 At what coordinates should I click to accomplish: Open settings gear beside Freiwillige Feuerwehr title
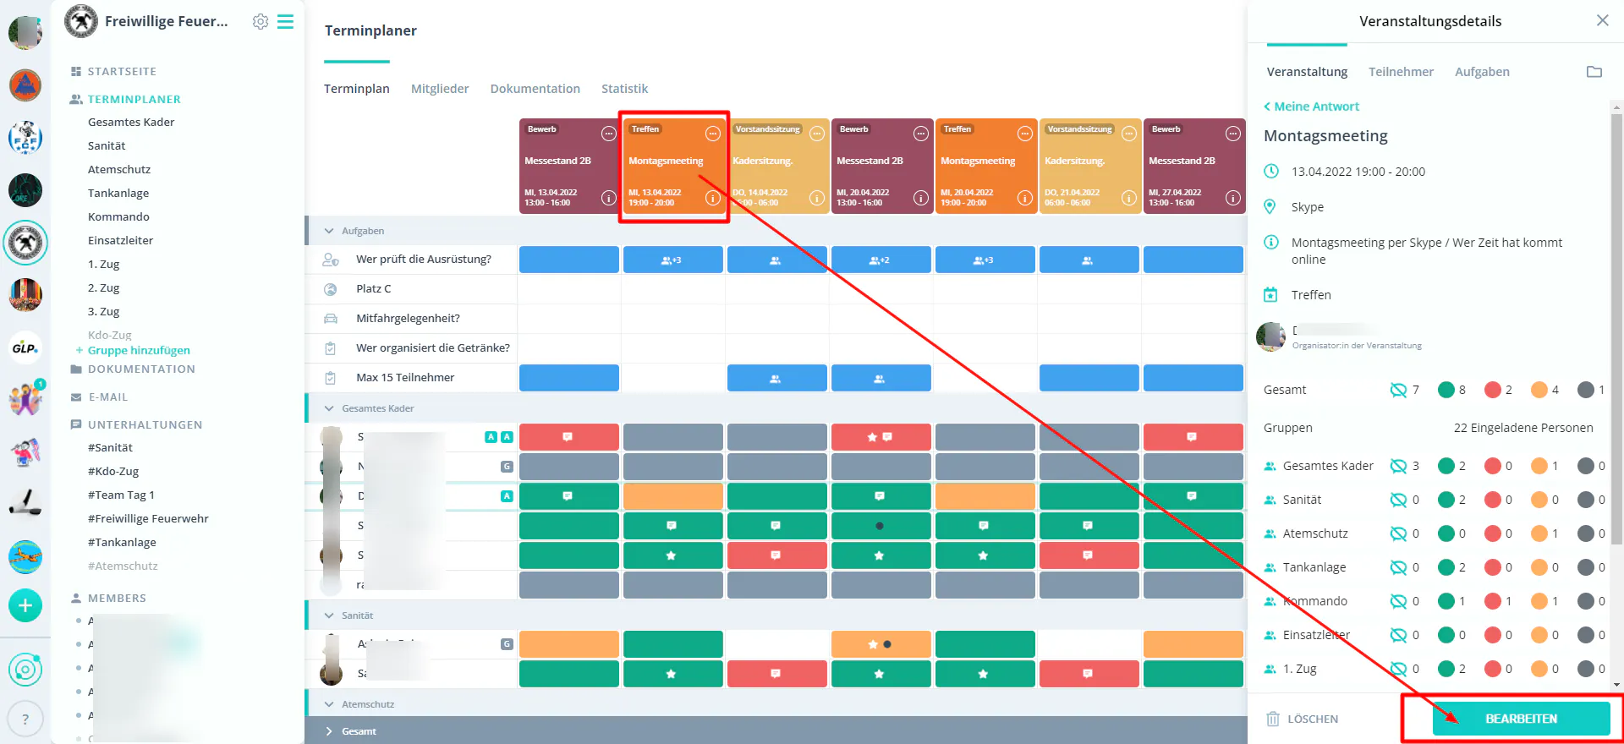(x=261, y=22)
